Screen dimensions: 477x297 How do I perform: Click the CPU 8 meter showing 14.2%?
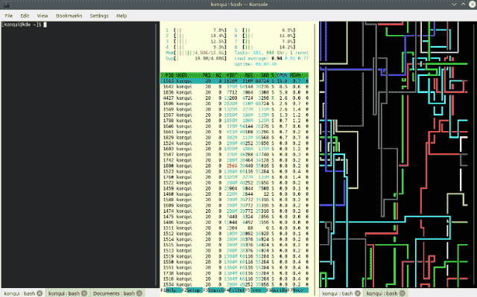pos(265,48)
